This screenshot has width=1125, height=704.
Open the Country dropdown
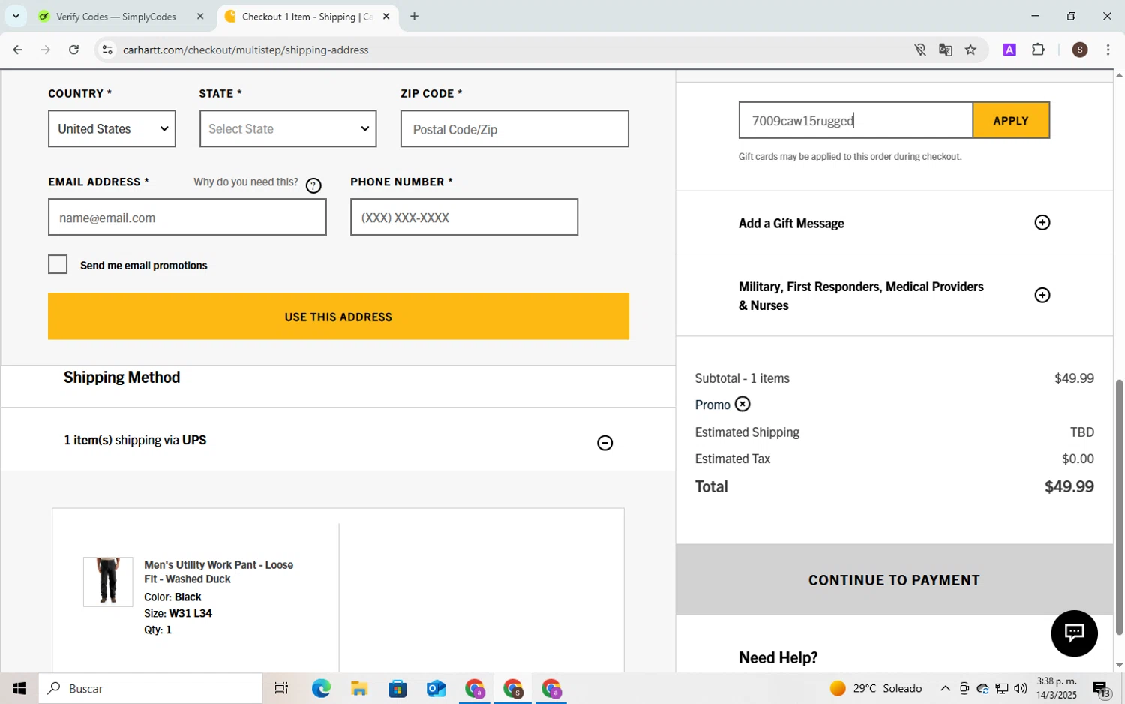[x=112, y=129]
